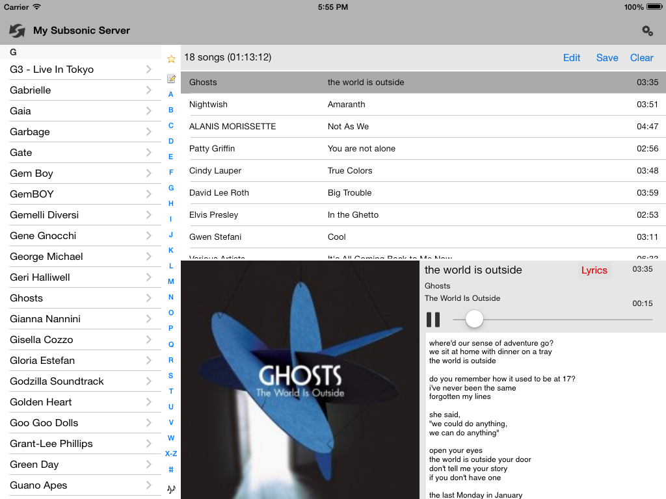666x499 pixels.
Task: Jump to index letter D
Action: tap(171, 141)
